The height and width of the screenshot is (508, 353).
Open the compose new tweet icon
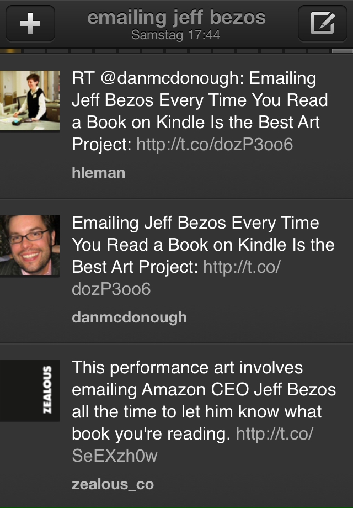coord(322,24)
